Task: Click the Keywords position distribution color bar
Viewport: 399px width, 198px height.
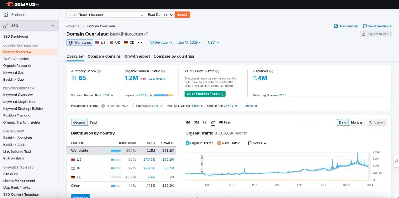Action: click(x=163, y=95)
